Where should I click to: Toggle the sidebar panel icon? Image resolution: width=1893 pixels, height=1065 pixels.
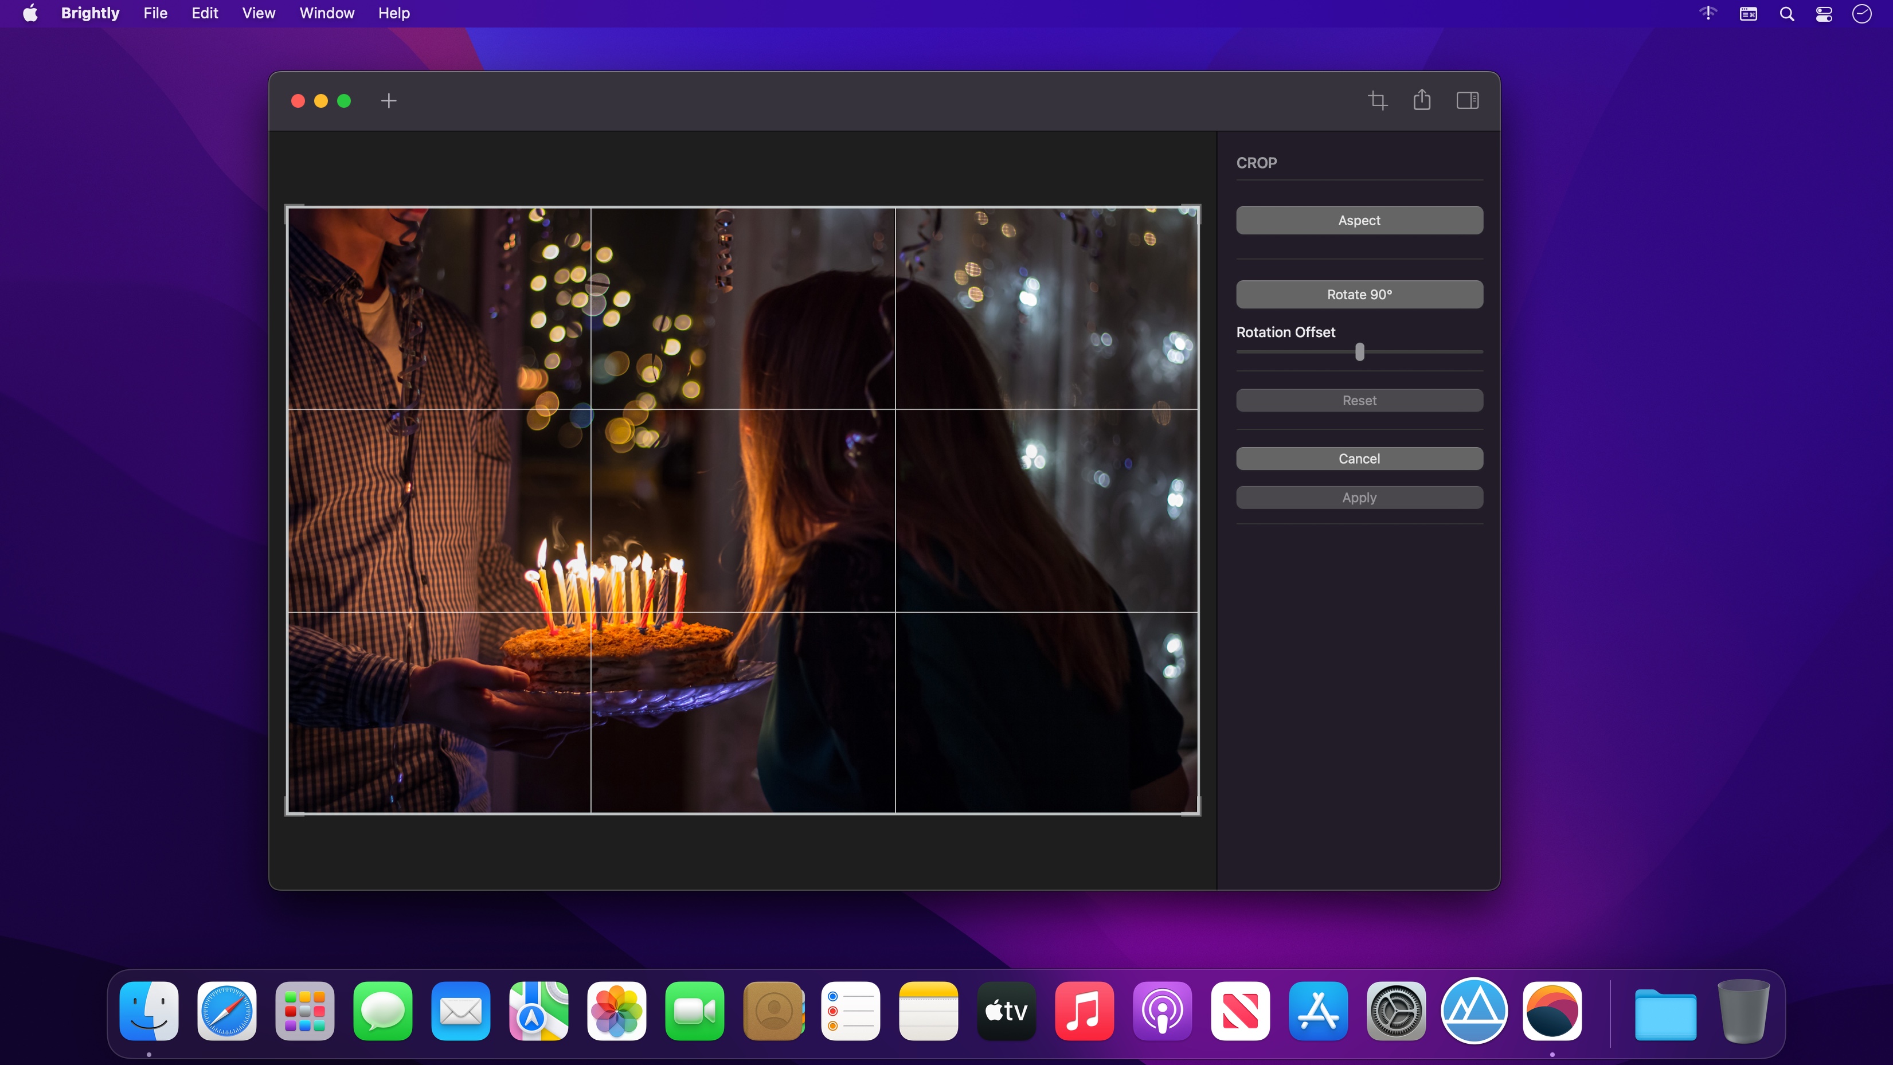[x=1468, y=101]
